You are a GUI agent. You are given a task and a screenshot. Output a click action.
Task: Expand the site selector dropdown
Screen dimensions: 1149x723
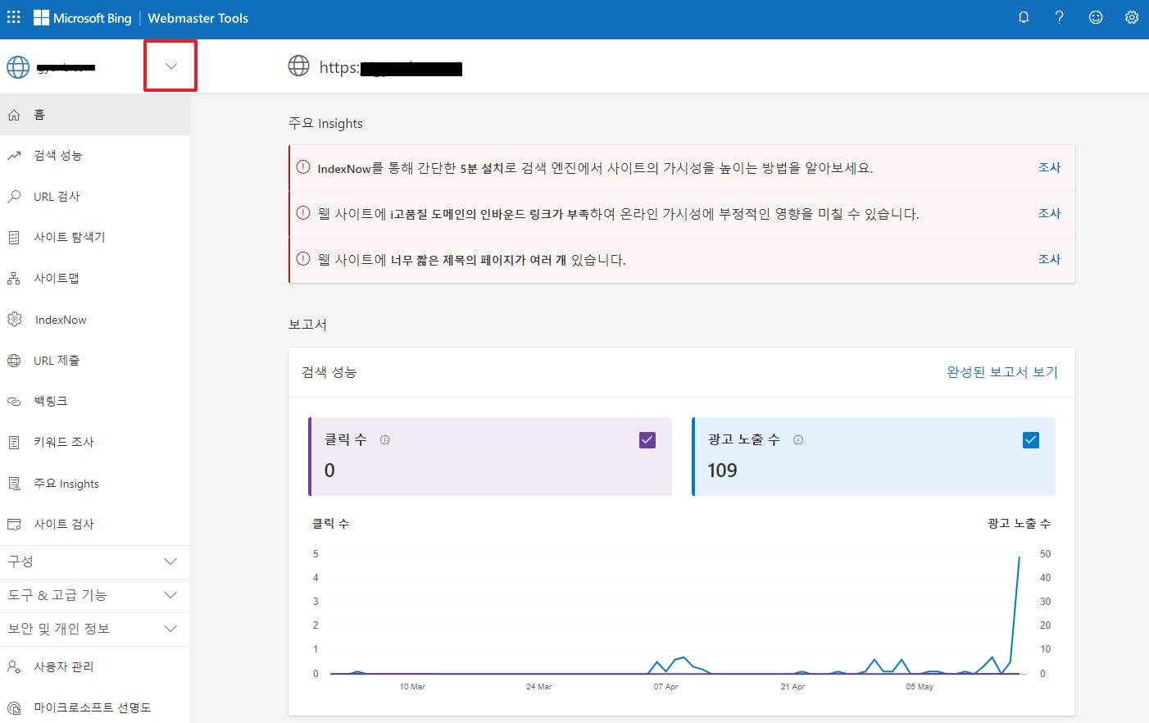click(170, 66)
